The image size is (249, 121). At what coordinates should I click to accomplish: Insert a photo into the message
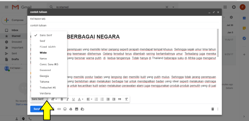pos(77,109)
